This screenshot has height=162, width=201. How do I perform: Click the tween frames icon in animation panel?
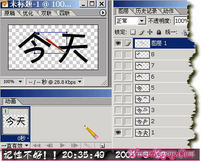pyautogui.click(x=88, y=145)
